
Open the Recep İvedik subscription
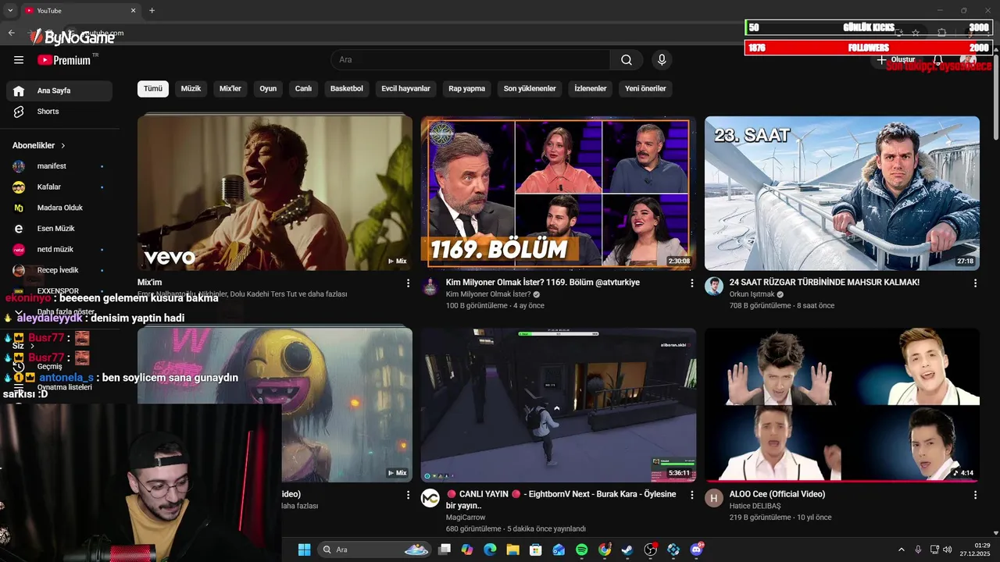click(59, 270)
